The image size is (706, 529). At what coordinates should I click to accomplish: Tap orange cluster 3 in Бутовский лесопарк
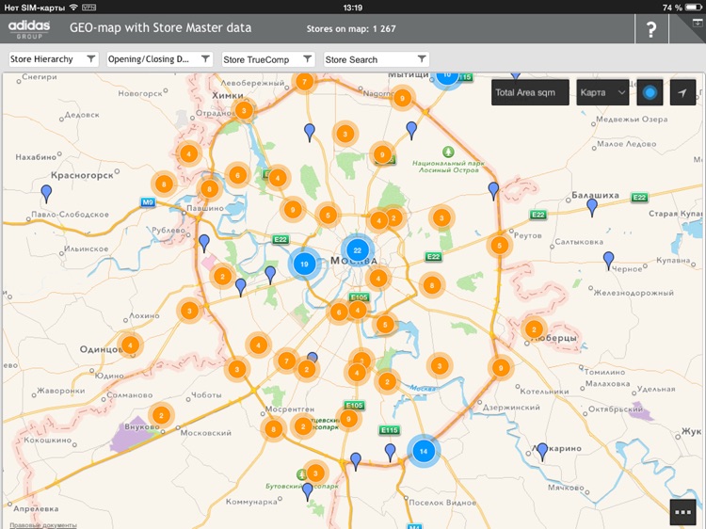point(315,473)
